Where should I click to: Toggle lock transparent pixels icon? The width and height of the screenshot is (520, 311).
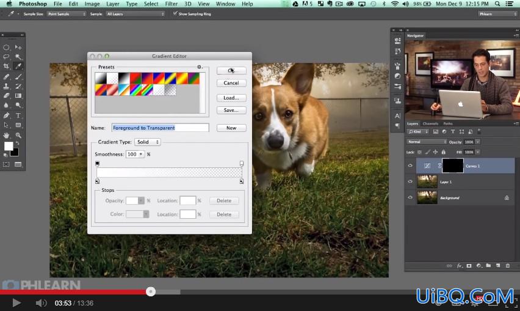[x=419, y=152]
